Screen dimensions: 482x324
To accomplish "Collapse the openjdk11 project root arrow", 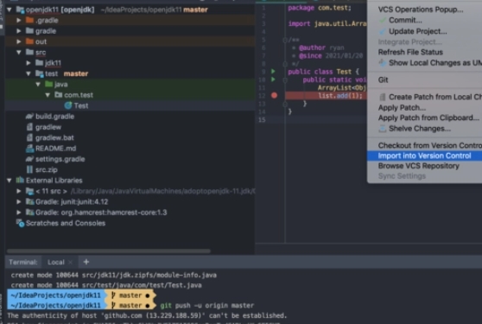I will [10, 10].
